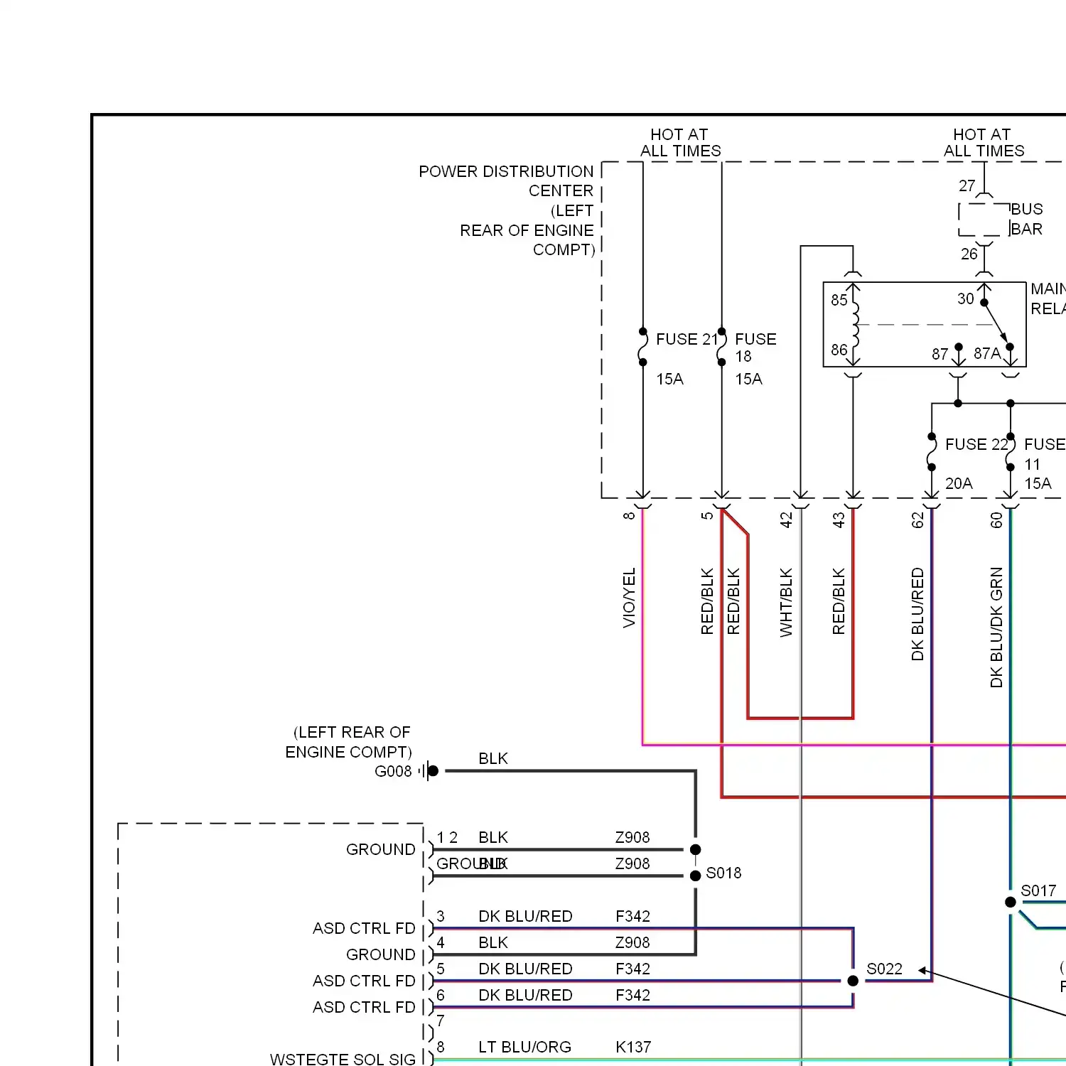
Task: Select the BUS BAR label
Action: (x=1027, y=219)
